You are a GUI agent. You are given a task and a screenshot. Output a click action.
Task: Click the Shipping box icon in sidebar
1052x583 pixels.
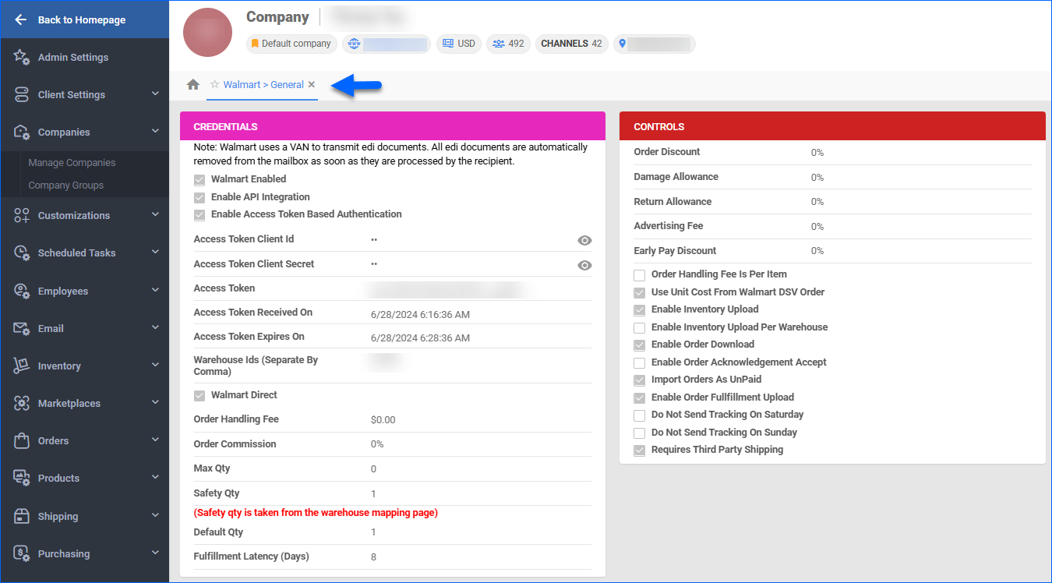[22, 516]
